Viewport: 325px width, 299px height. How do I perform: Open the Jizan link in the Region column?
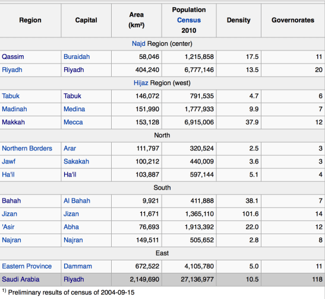point(10,214)
